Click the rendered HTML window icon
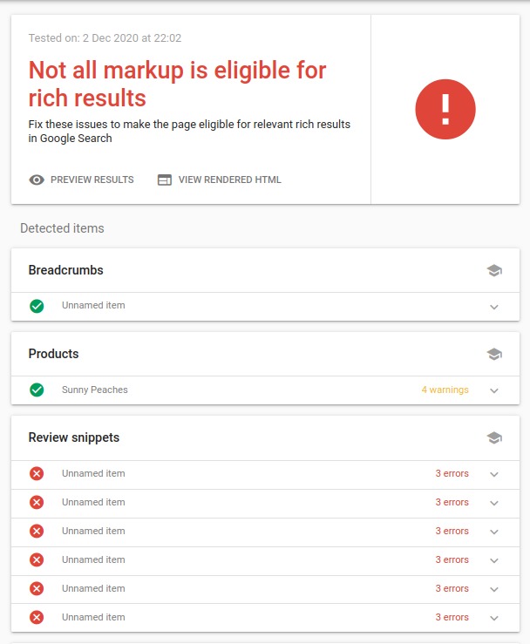The image size is (530, 644). [x=165, y=180]
